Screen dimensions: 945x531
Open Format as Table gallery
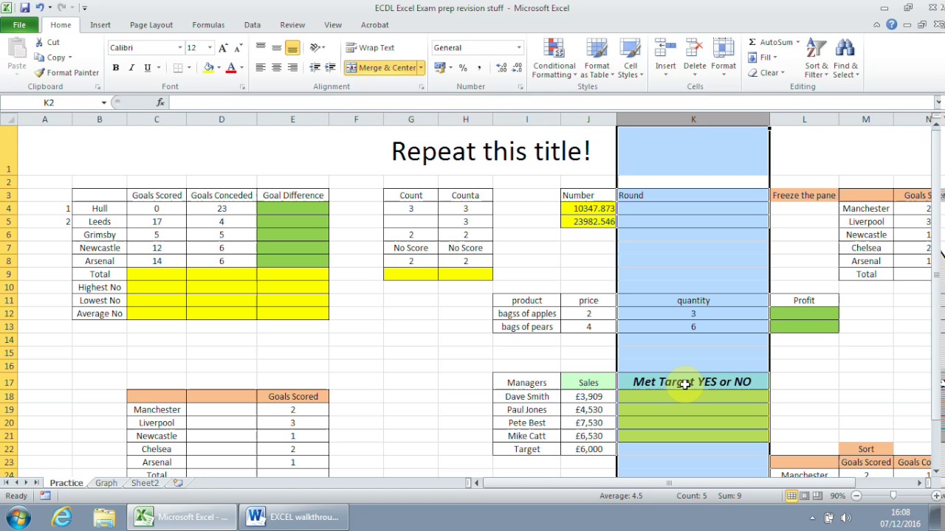click(597, 58)
